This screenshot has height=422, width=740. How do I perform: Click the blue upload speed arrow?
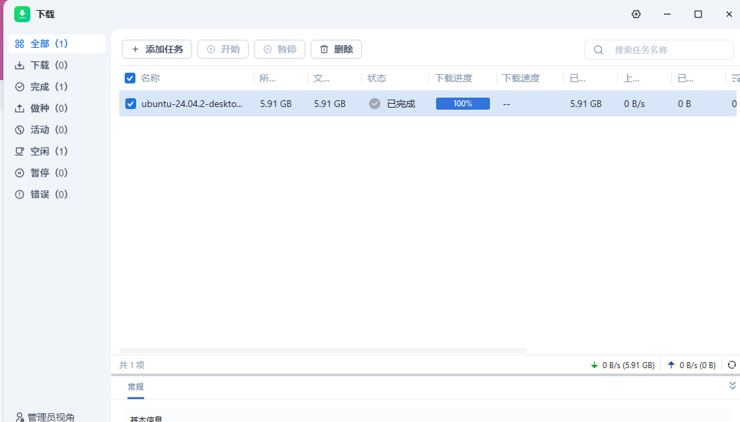(x=671, y=365)
